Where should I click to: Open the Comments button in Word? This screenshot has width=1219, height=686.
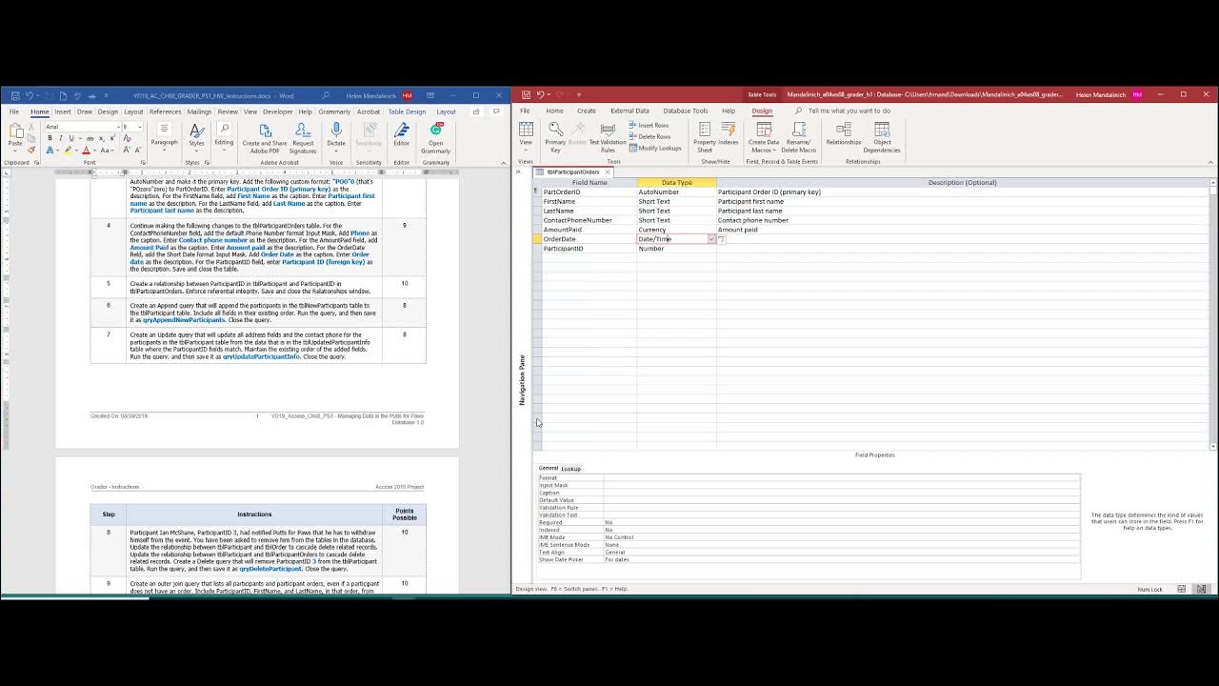click(495, 111)
